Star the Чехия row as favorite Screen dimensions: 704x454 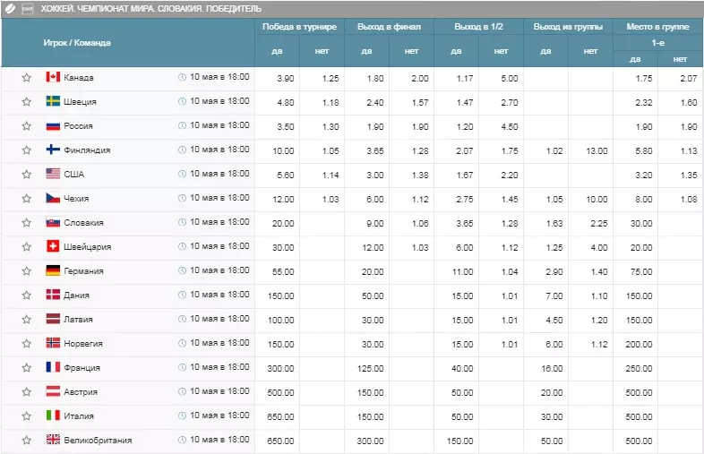27,199
